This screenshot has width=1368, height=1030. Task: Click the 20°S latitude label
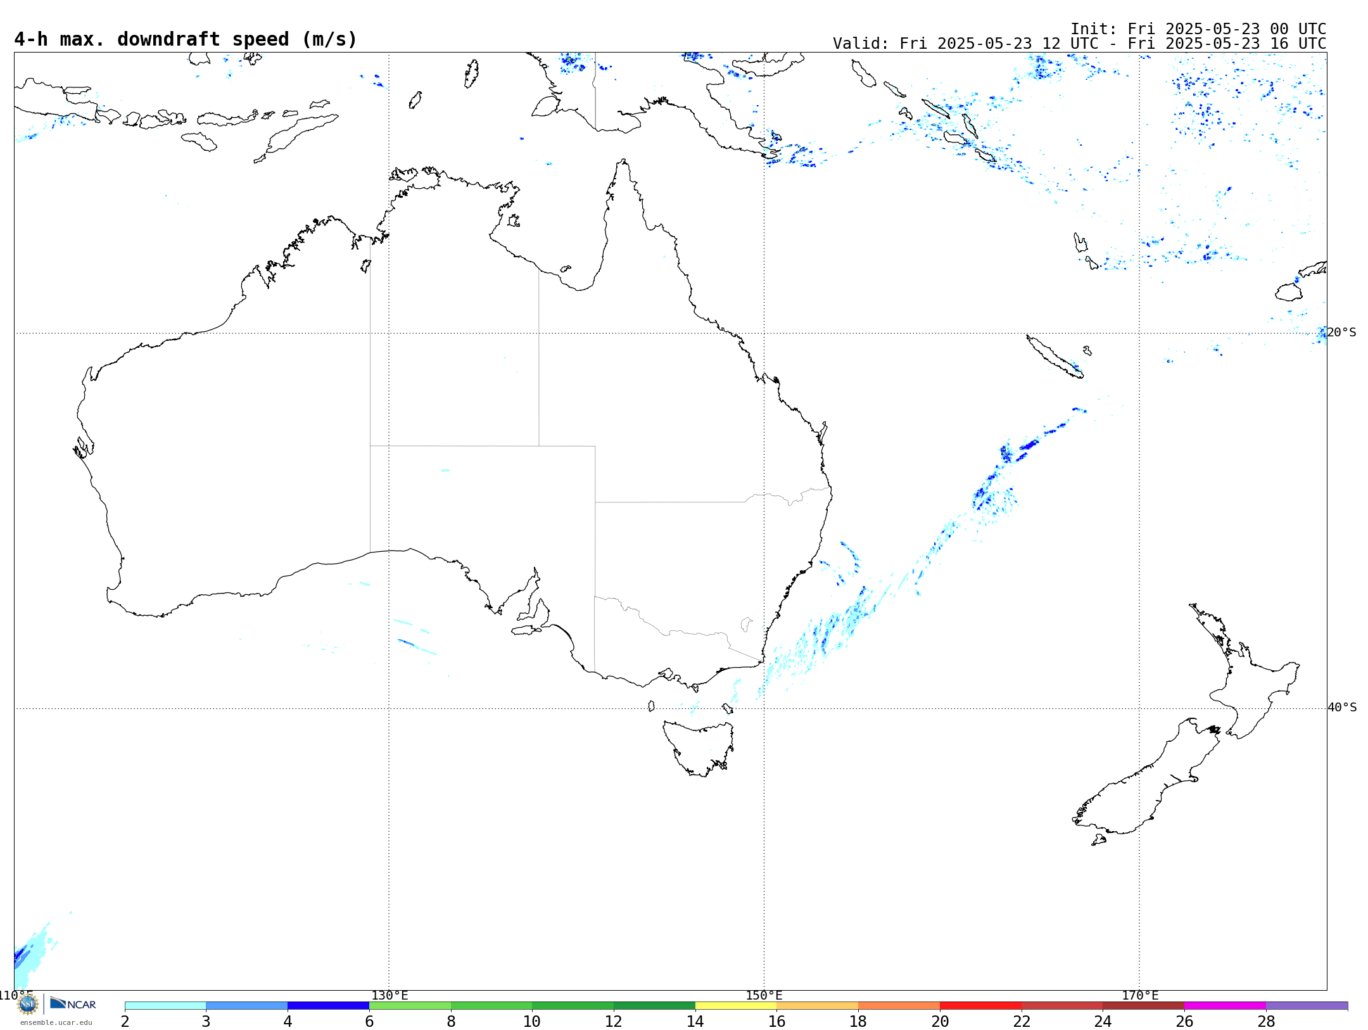(x=1341, y=333)
